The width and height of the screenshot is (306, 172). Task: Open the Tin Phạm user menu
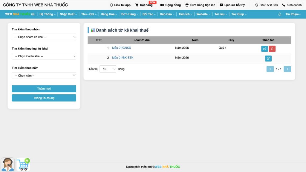(x=293, y=14)
